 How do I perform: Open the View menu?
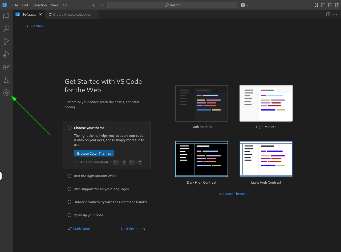point(55,5)
